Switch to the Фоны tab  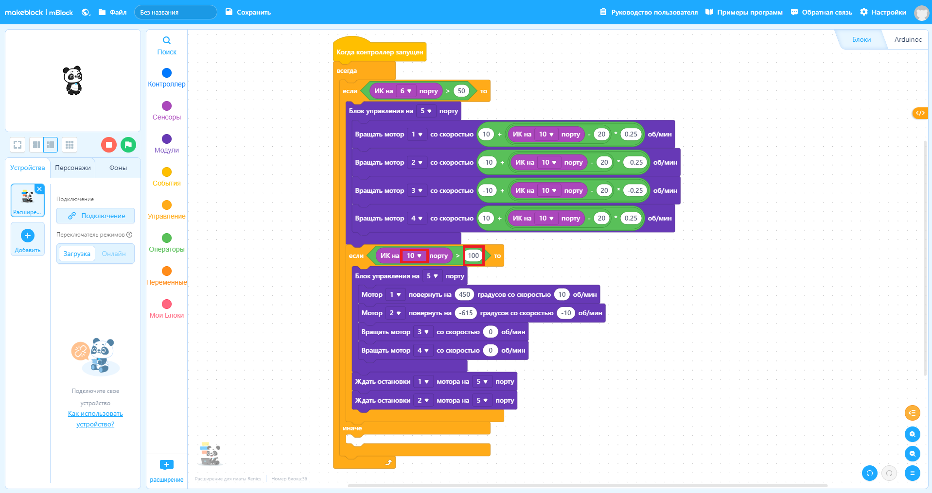118,168
